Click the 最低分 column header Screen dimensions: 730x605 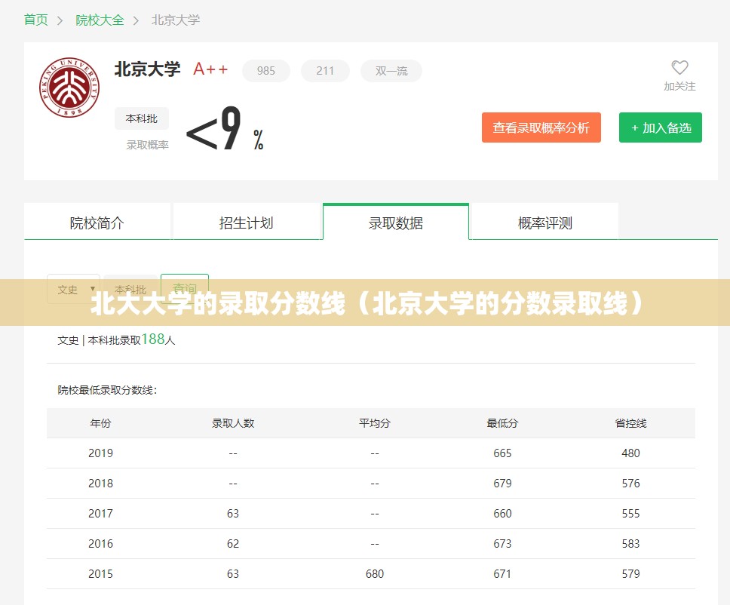502,423
